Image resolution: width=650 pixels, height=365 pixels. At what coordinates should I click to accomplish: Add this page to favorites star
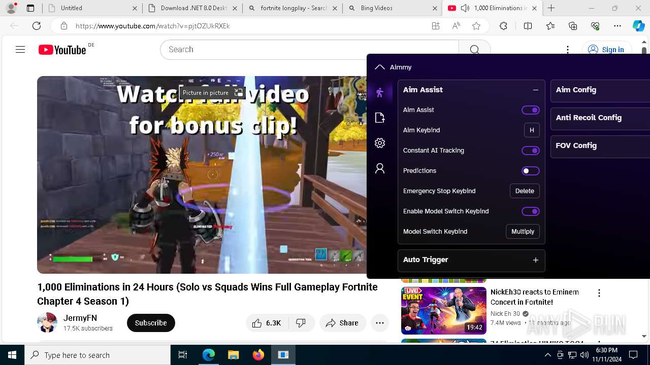[x=476, y=26]
